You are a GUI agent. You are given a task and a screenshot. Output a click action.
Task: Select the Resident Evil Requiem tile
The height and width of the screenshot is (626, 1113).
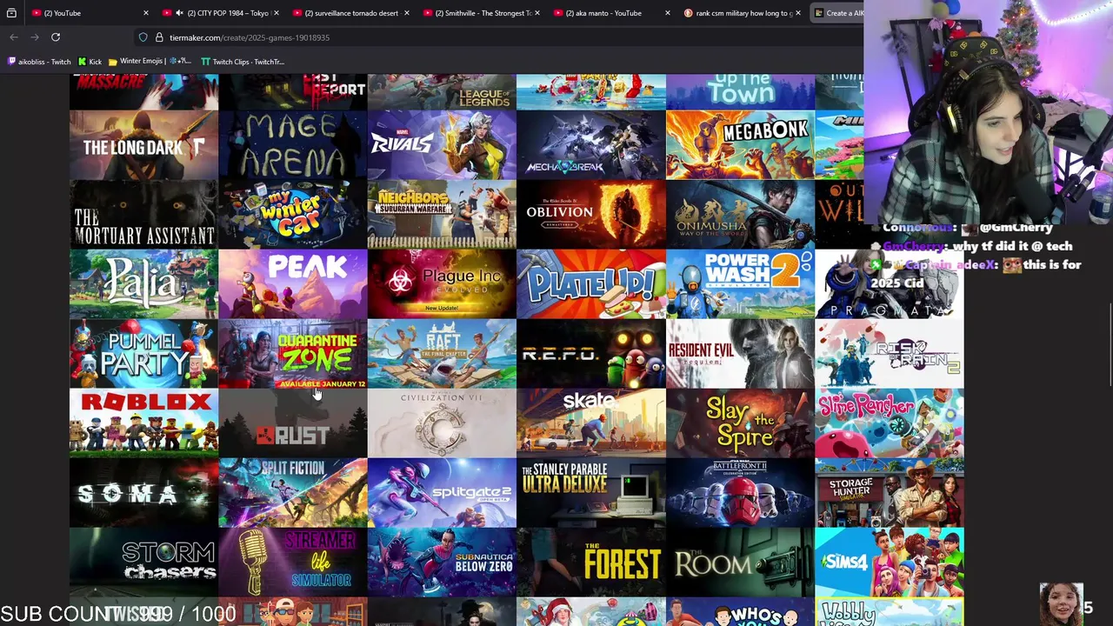(740, 354)
